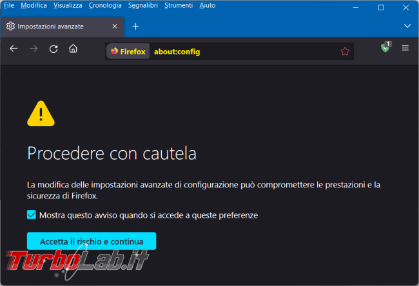This screenshot has width=419, height=286.
Task: Click the forward navigation arrow
Action: point(34,49)
